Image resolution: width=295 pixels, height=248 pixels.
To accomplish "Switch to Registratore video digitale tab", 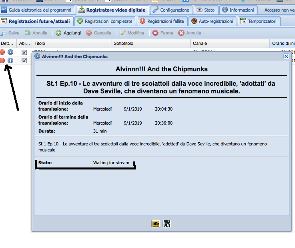I will [x=112, y=10].
